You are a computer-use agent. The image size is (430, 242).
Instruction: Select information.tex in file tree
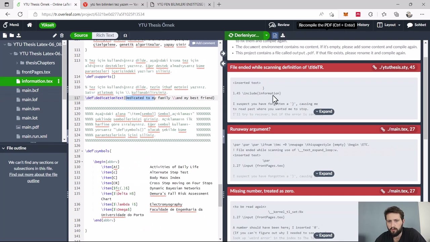click(x=37, y=81)
